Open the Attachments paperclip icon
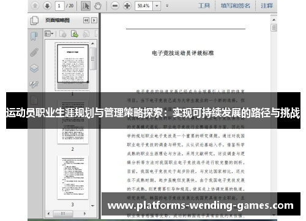Image resolution: width=306 pixels, height=221 pixels. click(34, 52)
